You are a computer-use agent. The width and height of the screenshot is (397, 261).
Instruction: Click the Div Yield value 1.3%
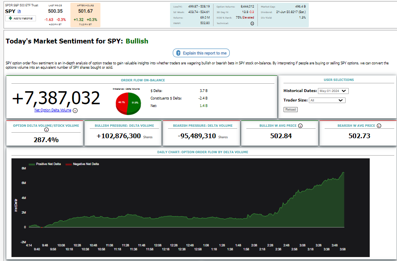tap(302, 18)
